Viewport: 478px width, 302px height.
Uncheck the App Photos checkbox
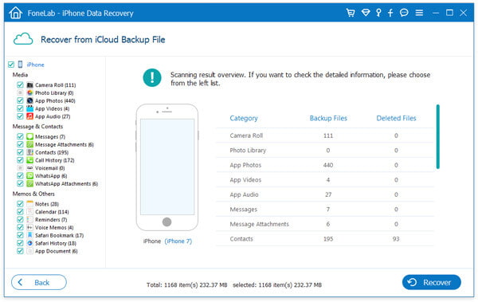click(20, 100)
